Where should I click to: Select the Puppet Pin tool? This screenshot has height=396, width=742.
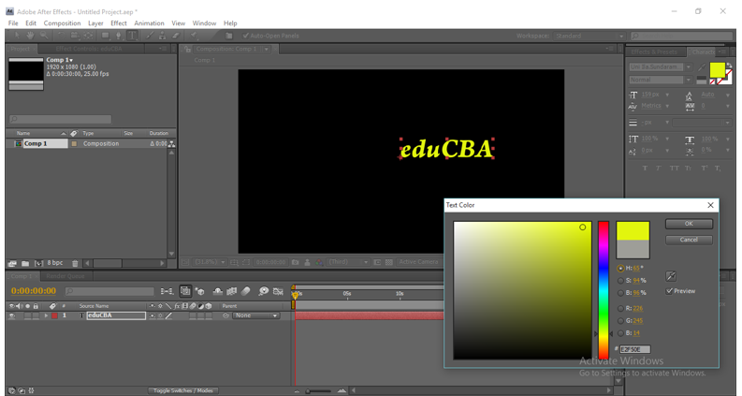point(194,36)
